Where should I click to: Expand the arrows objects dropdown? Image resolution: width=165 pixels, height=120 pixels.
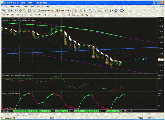(89, 15)
